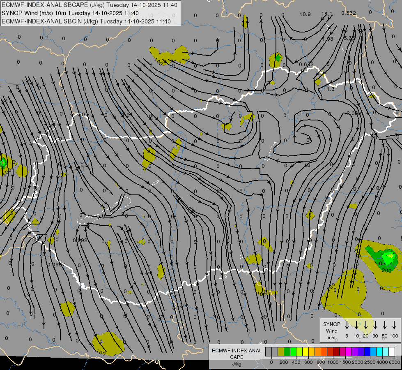This screenshot has width=402, height=370.
Task: Select the SYNOP Wind 10m title line
Action: [x=70, y=13]
